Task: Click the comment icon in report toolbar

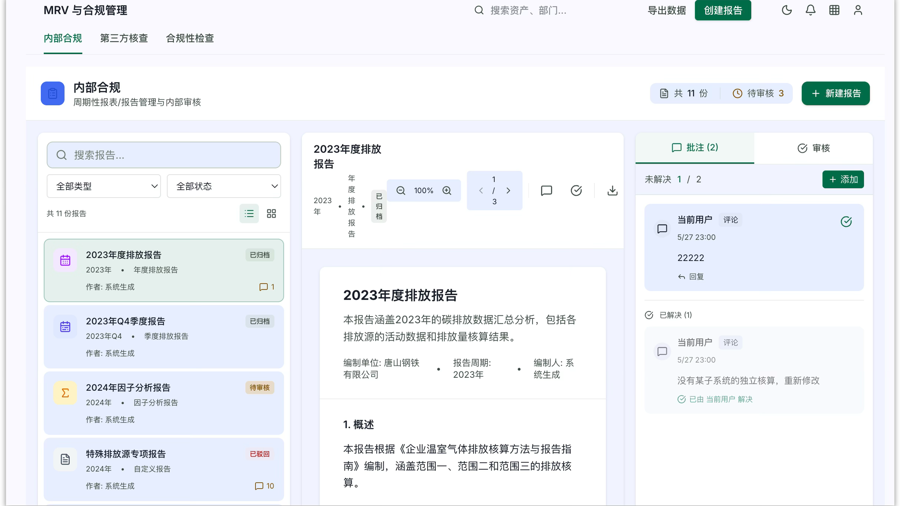Action: (x=547, y=191)
